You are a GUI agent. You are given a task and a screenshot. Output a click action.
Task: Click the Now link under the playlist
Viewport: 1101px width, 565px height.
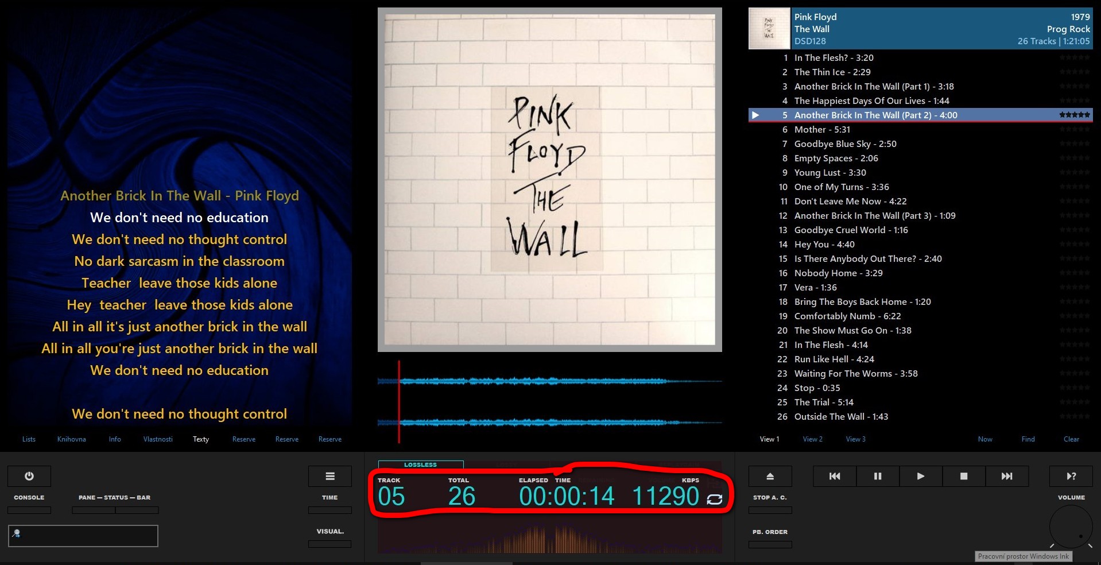[985, 439]
